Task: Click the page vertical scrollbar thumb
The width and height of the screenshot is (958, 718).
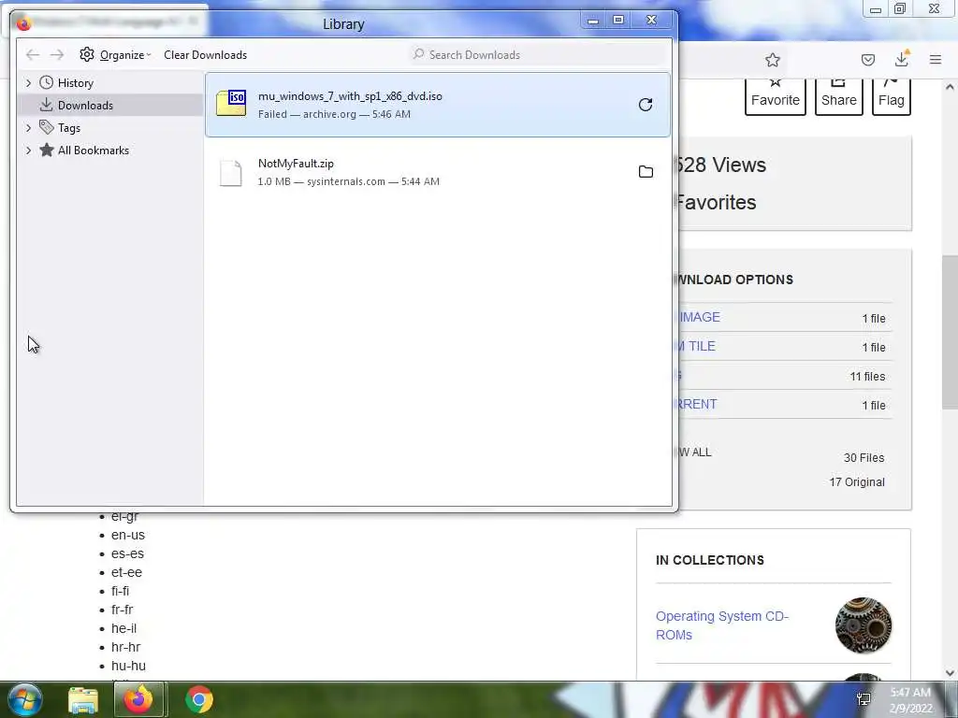Action: pyautogui.click(x=950, y=332)
